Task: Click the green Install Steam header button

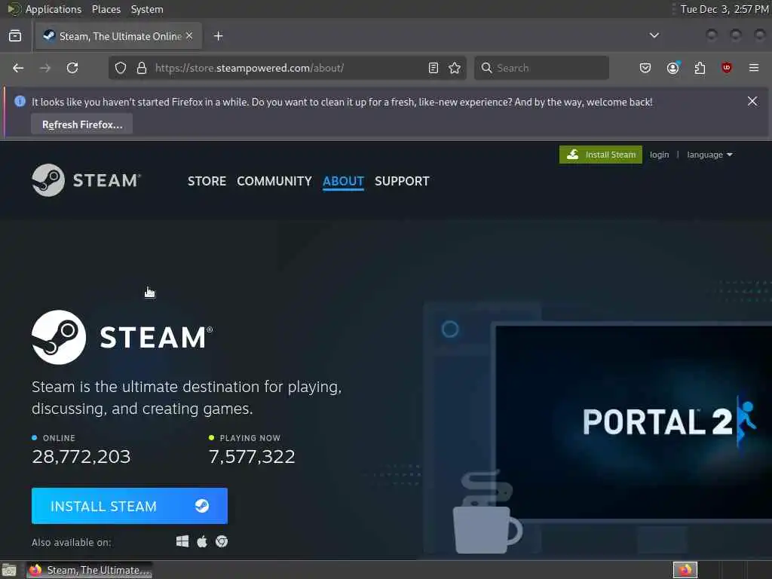Action: pyautogui.click(x=601, y=155)
